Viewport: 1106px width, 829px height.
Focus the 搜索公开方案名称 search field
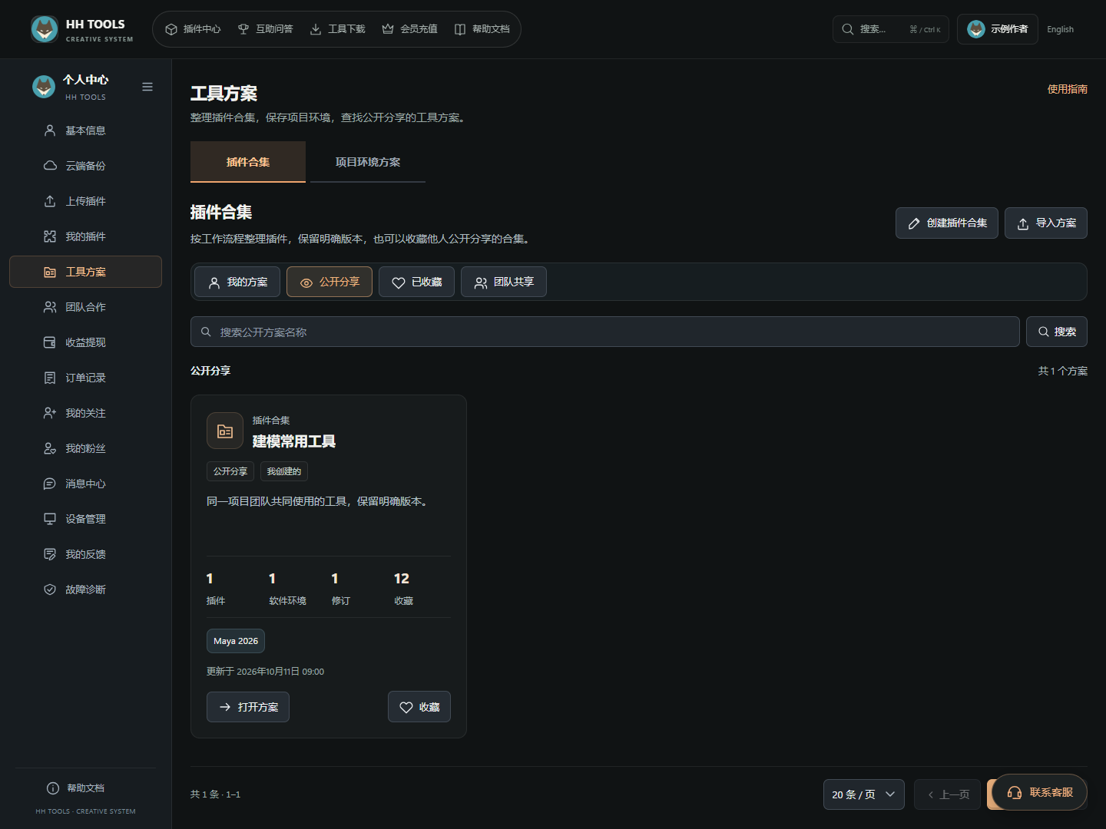point(605,332)
